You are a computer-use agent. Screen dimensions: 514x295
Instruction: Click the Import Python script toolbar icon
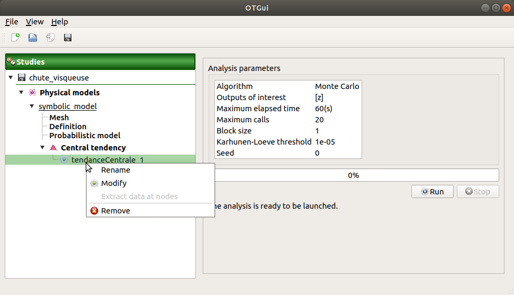coord(50,38)
